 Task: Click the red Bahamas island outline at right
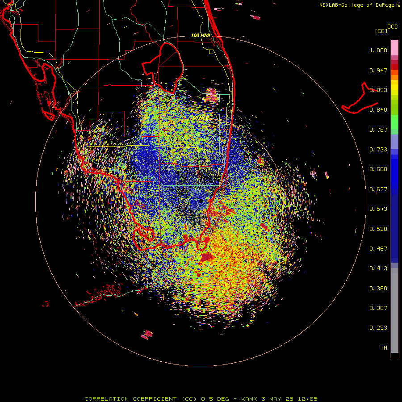tap(360, 99)
